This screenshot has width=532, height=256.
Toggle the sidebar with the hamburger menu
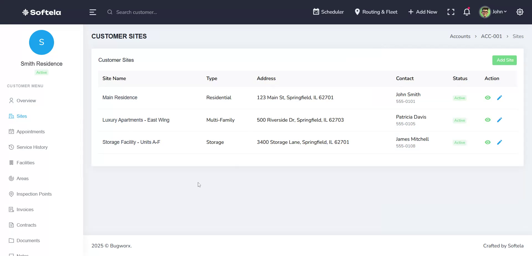click(93, 12)
